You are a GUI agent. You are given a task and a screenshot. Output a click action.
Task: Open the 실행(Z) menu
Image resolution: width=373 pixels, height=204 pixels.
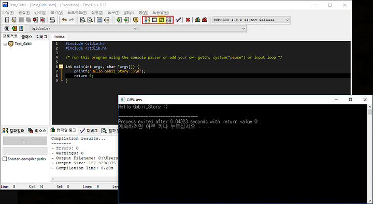coord(97,12)
